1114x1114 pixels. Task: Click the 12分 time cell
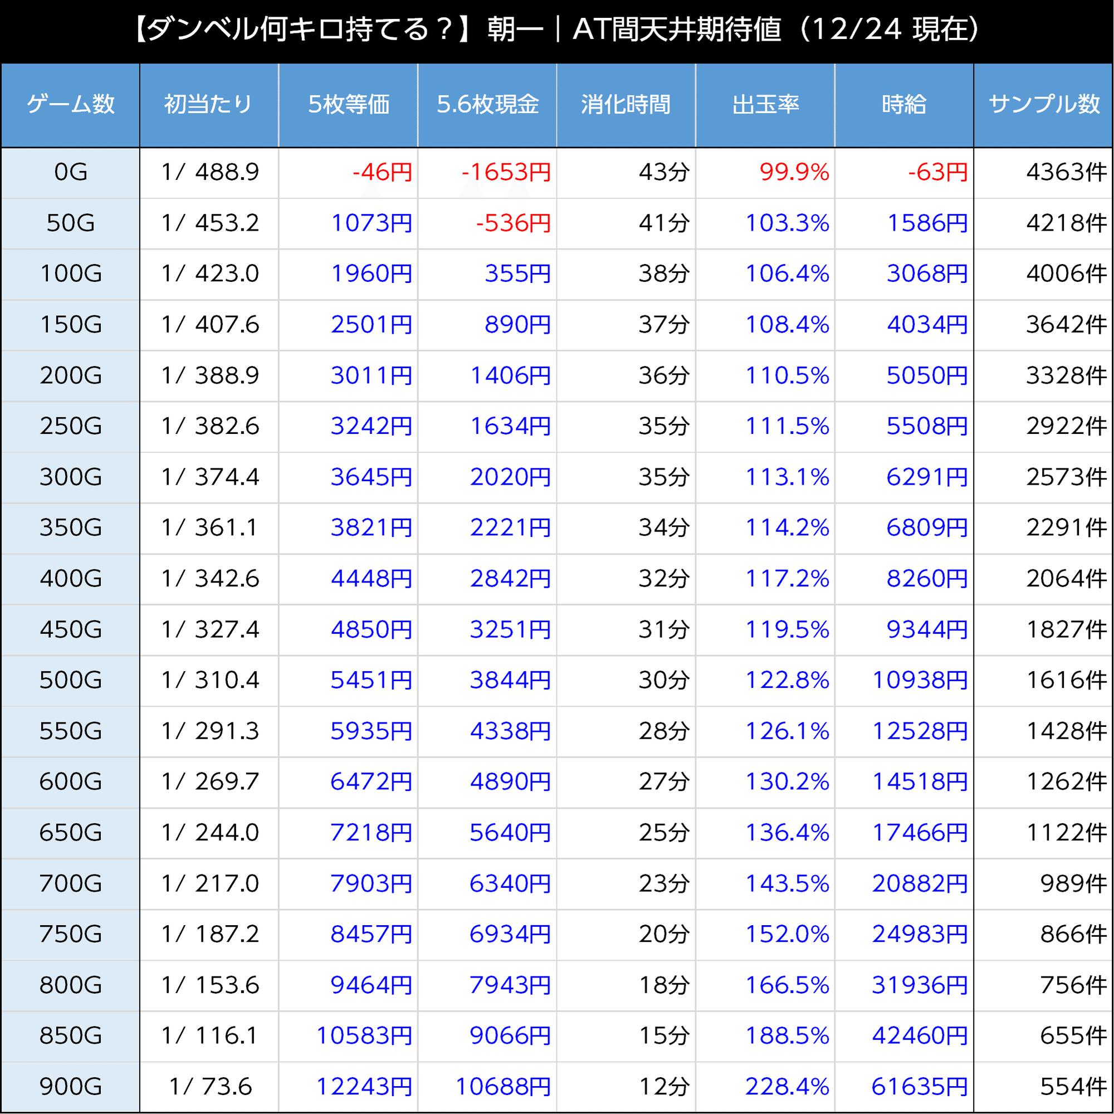click(x=626, y=1087)
